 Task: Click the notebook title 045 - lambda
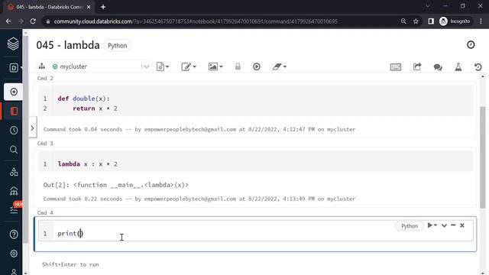[x=68, y=45]
